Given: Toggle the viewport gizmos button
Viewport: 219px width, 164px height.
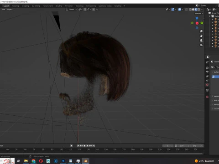Looking at the screenshot, I should point(173,10).
